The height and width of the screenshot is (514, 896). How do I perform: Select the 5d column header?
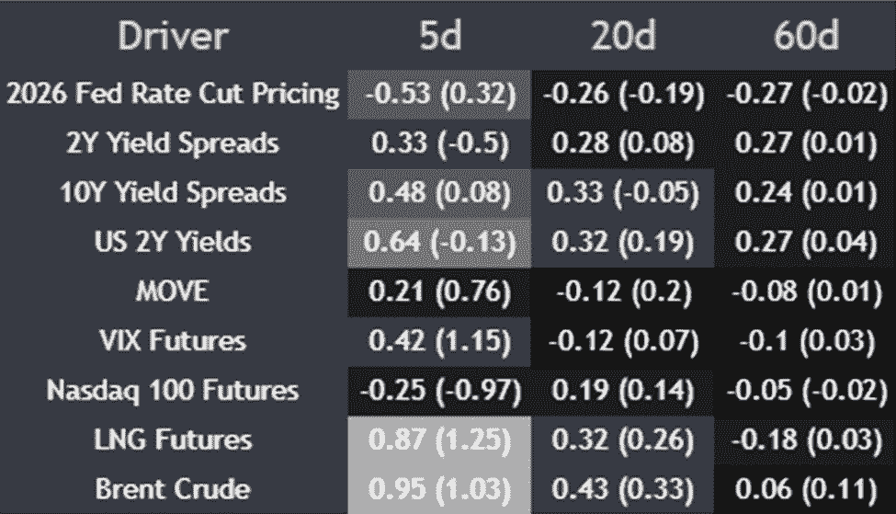tap(439, 36)
